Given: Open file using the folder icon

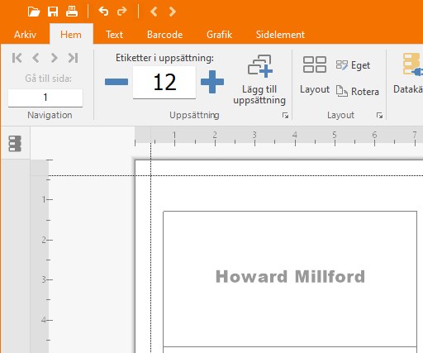Looking at the screenshot, I should [34, 12].
